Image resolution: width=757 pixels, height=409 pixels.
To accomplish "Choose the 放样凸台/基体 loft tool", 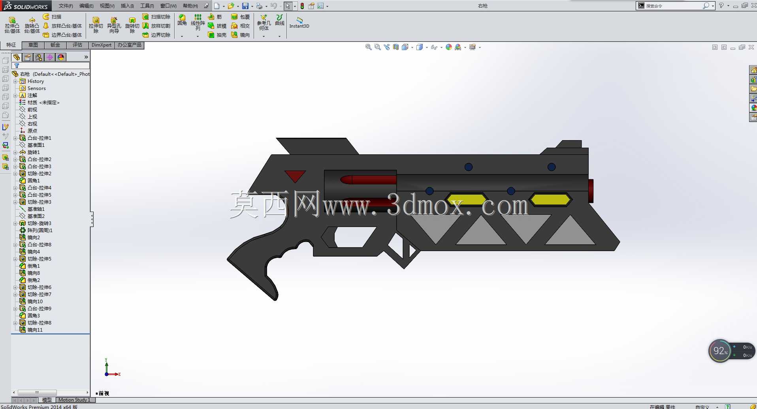I will pos(62,26).
